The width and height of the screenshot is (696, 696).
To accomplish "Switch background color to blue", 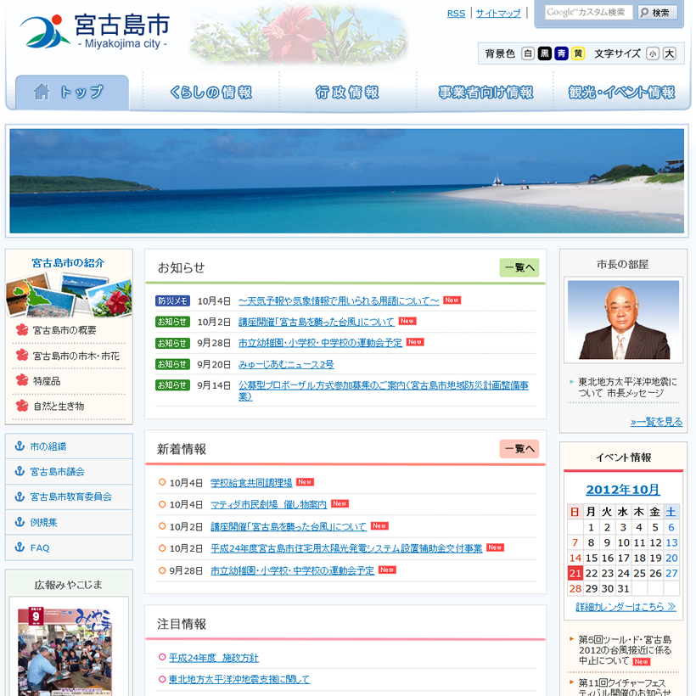I will tap(561, 53).
